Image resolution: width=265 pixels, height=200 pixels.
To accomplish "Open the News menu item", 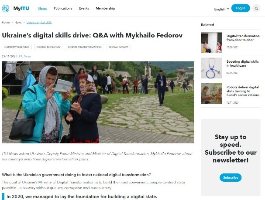I will click(x=42, y=8).
